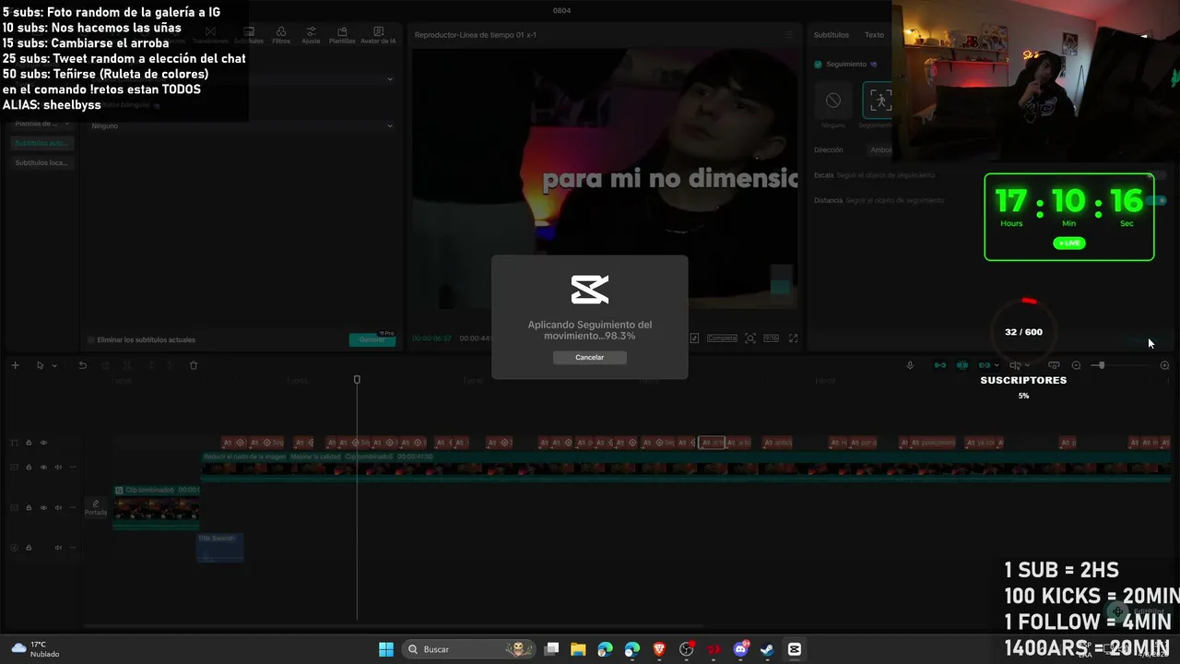The height and width of the screenshot is (664, 1180).
Task: Adjust the timeline zoom slider handle
Action: [1100, 365]
